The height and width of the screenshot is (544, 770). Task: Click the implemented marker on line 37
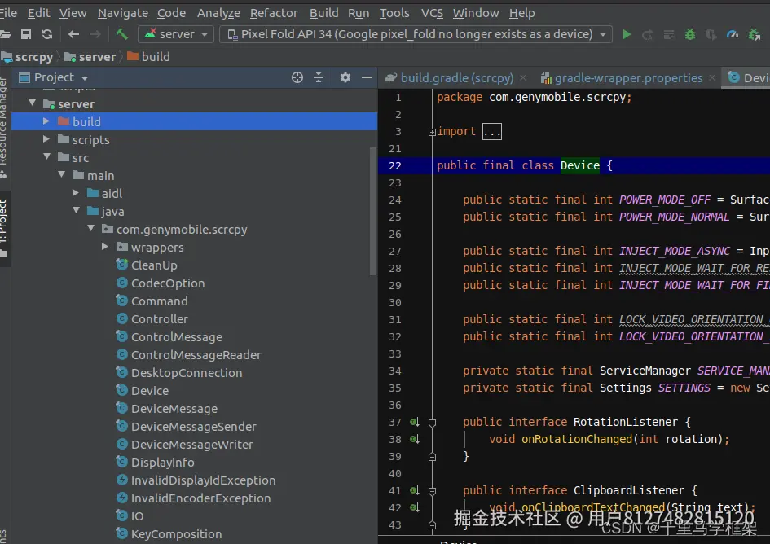click(x=415, y=422)
